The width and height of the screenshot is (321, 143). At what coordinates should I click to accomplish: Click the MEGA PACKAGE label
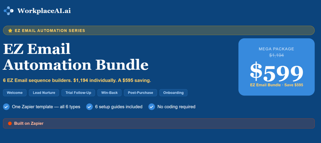[276, 49]
